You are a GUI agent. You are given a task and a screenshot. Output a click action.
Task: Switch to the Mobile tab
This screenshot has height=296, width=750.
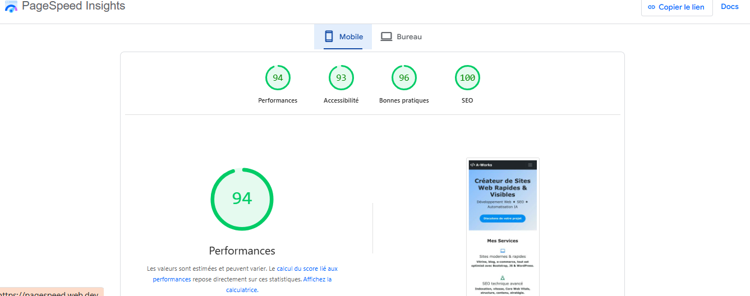pyautogui.click(x=343, y=36)
